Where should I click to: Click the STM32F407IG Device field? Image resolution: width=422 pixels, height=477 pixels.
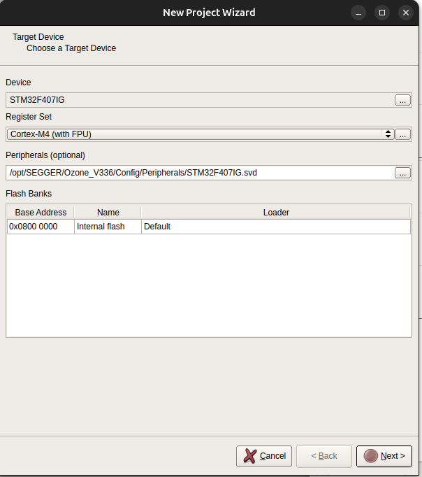click(x=199, y=100)
